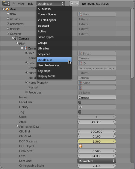Click the Blender logo icon beside Main
The image size is (135, 169).
(x=7, y=9)
